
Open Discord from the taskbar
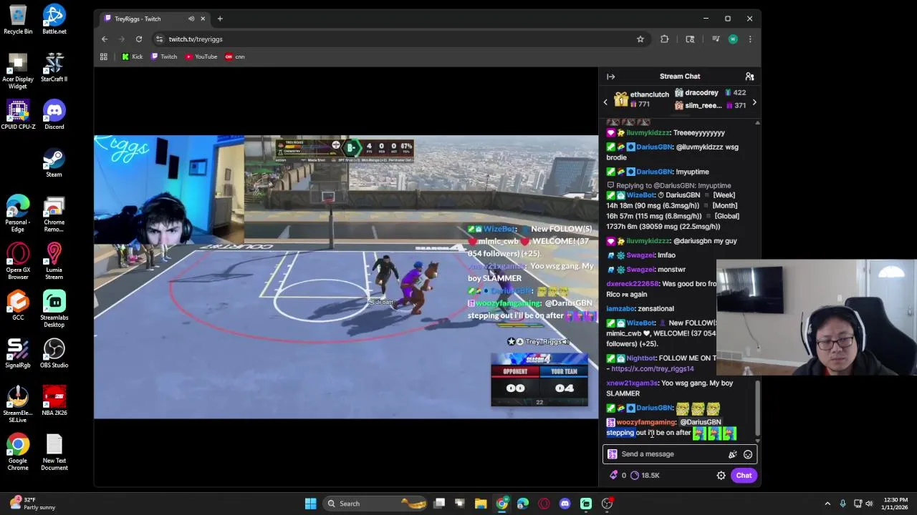click(x=565, y=504)
